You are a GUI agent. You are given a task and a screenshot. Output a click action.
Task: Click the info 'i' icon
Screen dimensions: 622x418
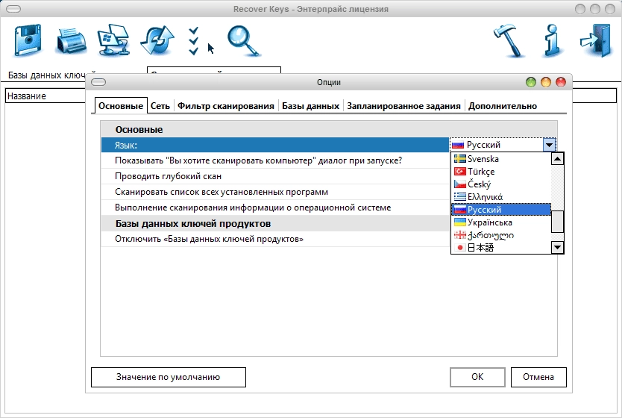[553, 40]
